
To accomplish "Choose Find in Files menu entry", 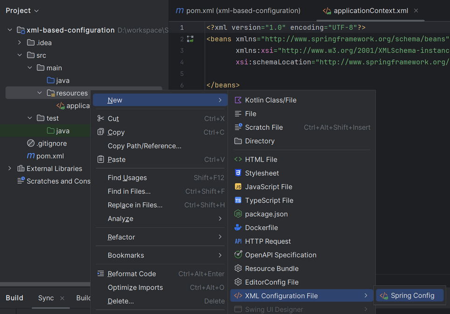I will click(129, 191).
